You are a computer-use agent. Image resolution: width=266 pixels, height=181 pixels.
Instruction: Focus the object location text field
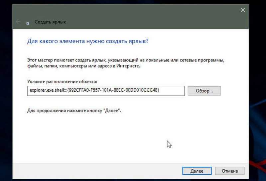click(106, 91)
